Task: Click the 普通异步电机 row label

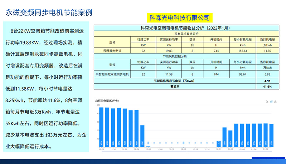Action: pyautogui.click(x=112, y=51)
